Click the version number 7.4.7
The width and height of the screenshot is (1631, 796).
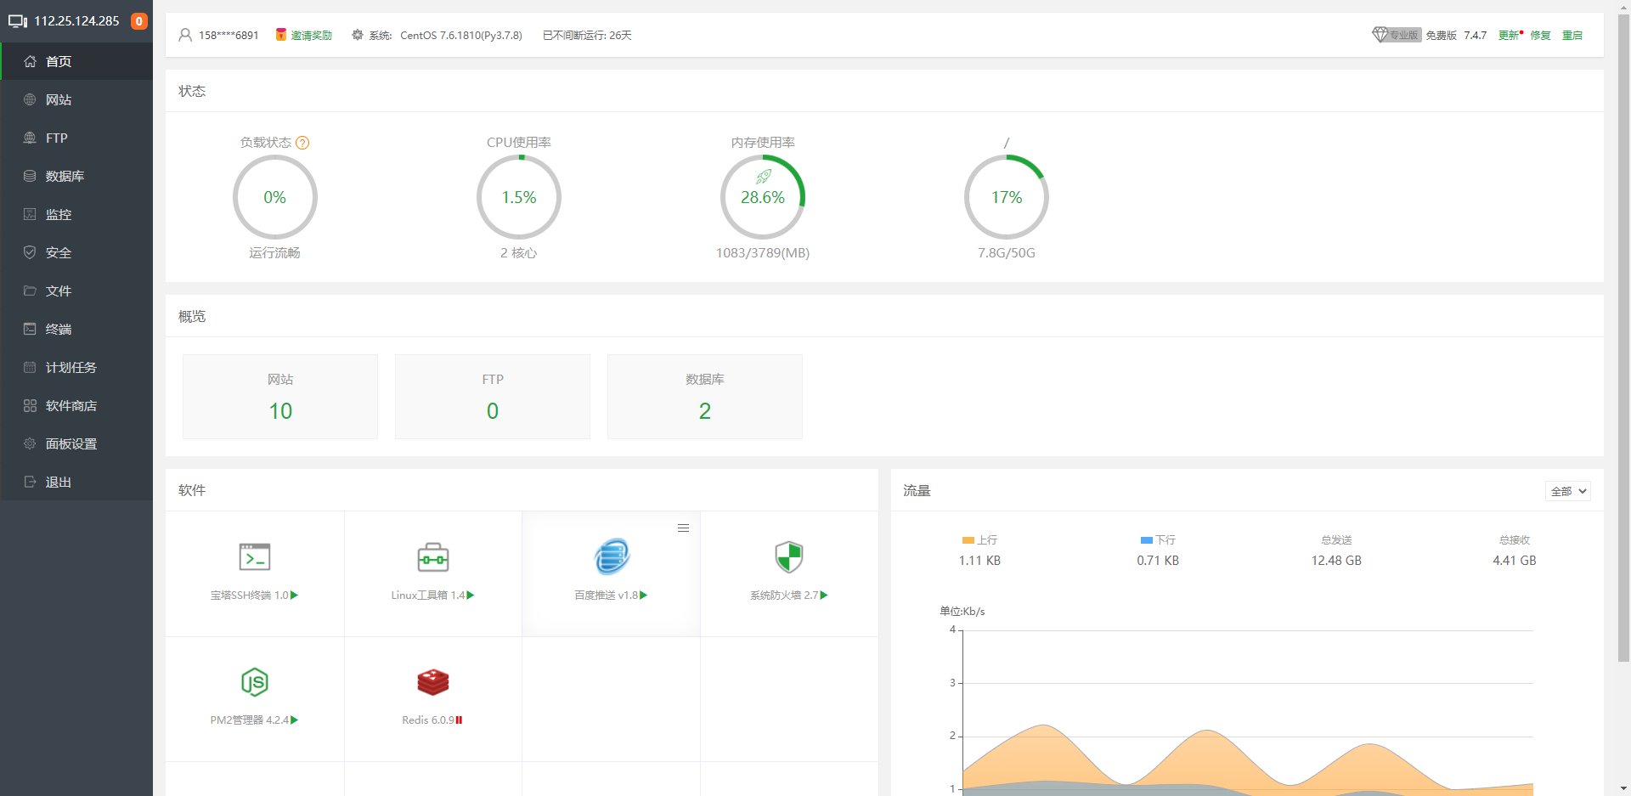point(1476,36)
